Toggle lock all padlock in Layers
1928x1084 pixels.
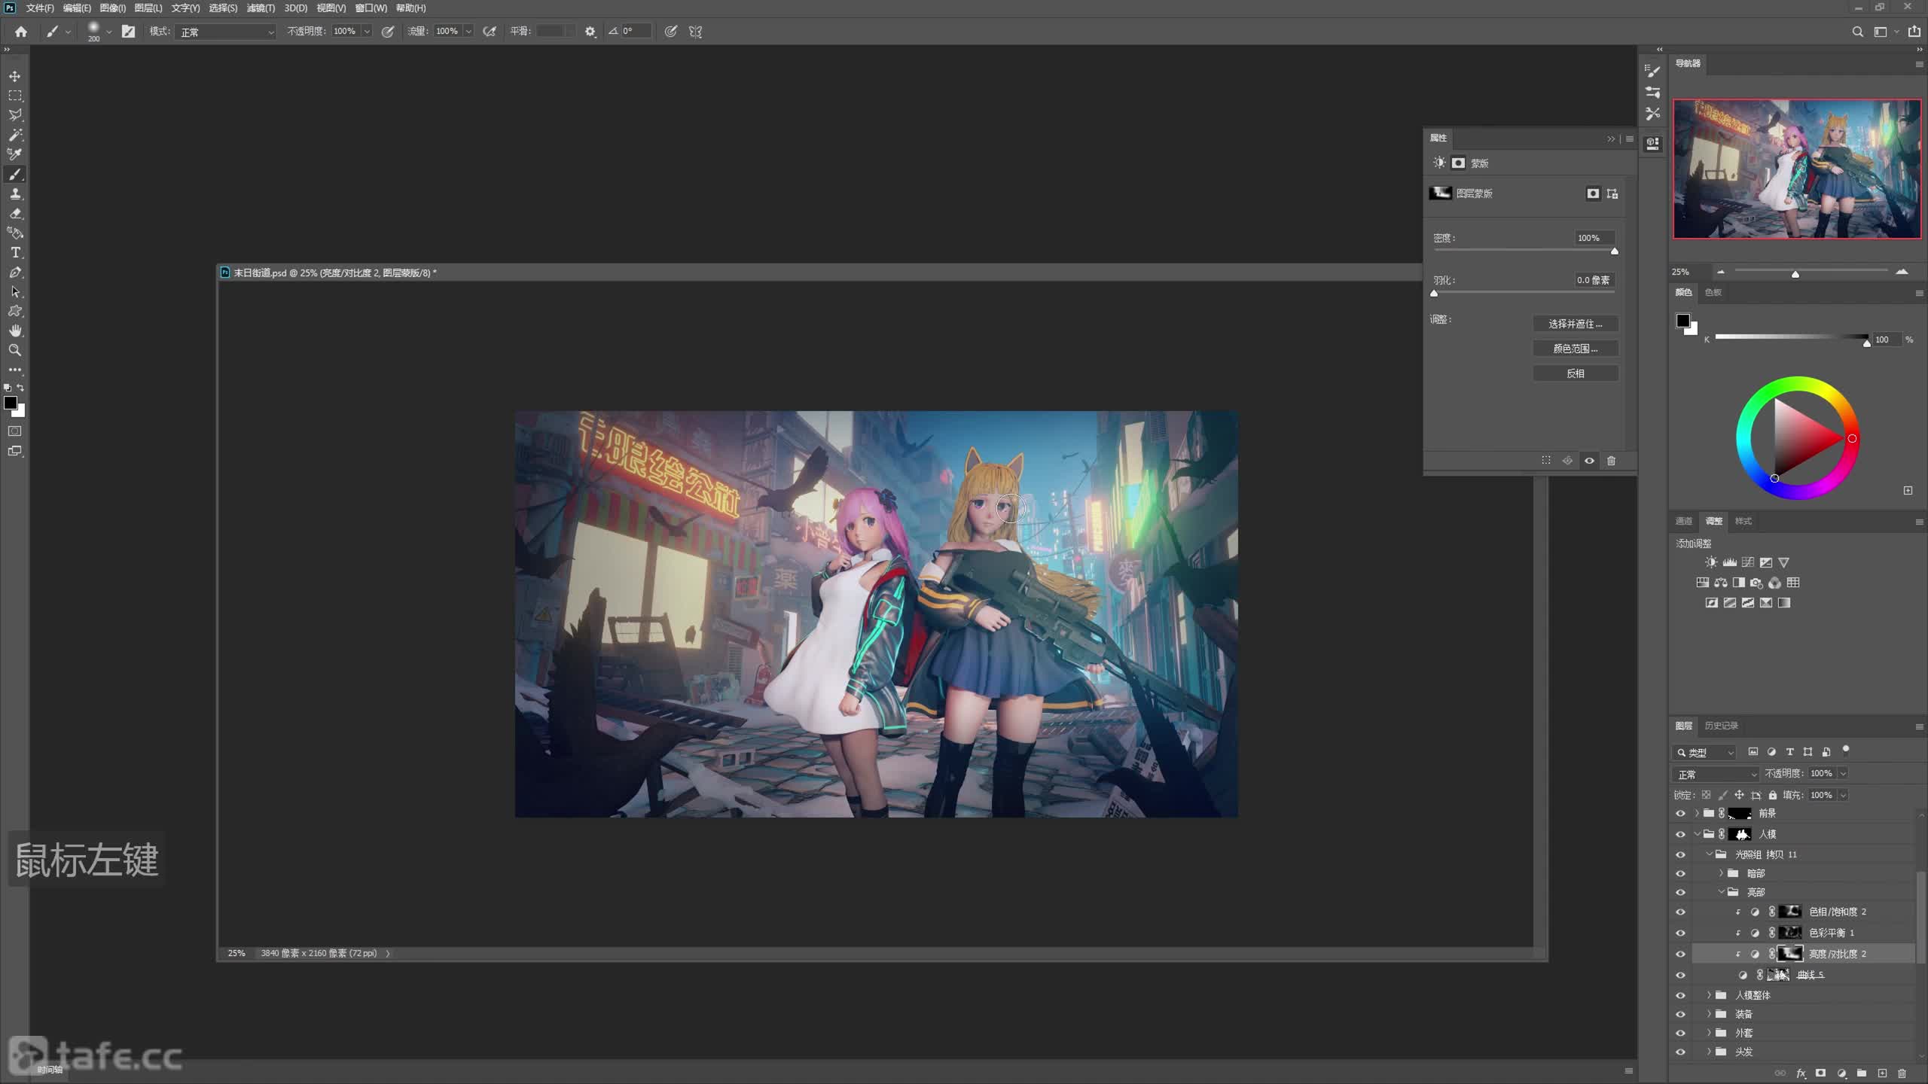(x=1773, y=795)
